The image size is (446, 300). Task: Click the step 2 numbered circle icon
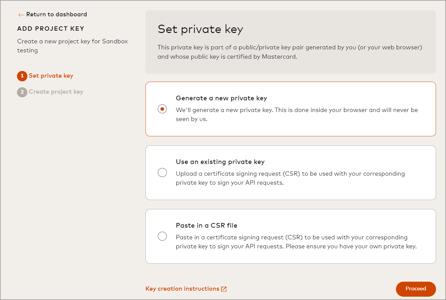click(22, 92)
